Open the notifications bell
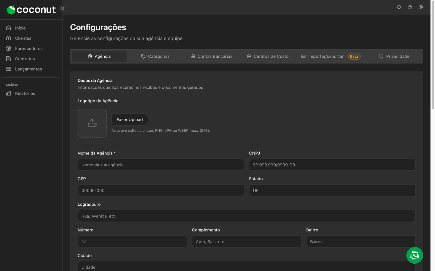 pos(399,7)
